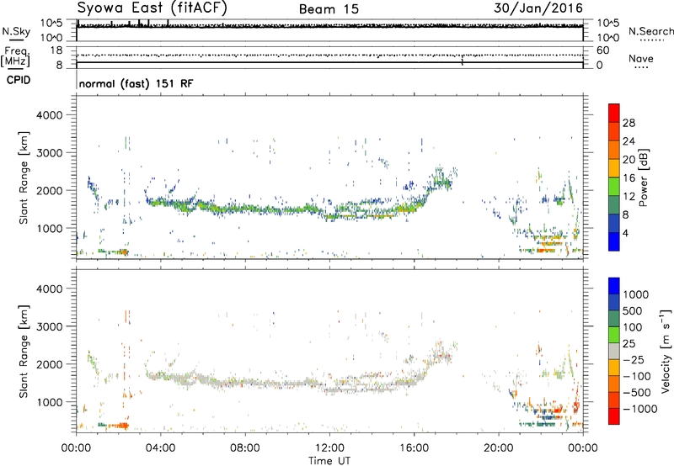Click the '08:00' time axis tick label
The image size is (674, 466).
tap(245, 448)
